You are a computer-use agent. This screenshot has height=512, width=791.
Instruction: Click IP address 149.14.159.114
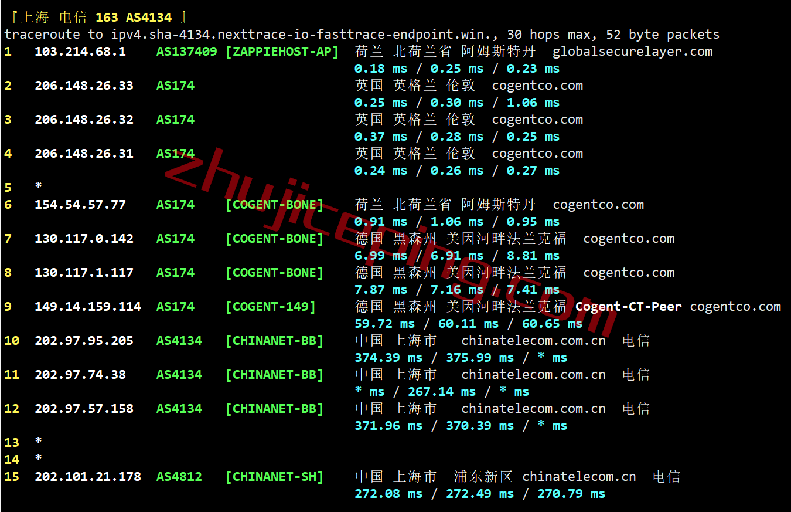pos(88,307)
